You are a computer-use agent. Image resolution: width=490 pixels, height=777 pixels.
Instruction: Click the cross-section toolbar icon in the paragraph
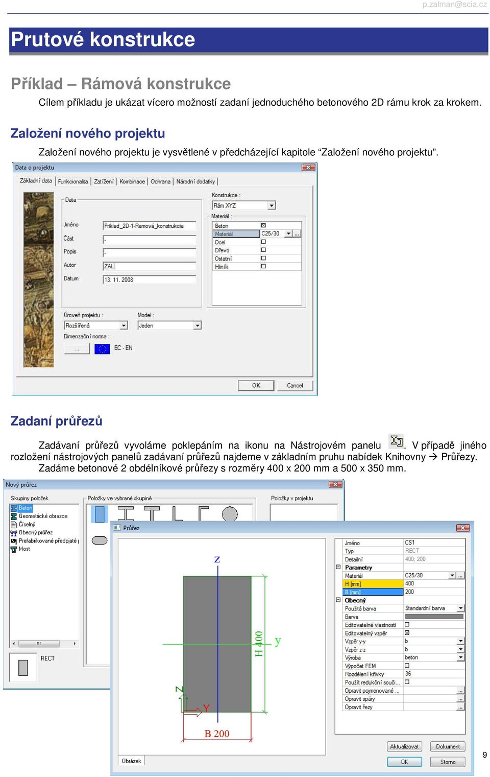point(396,441)
